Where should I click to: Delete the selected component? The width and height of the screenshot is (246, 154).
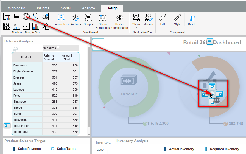192,20
